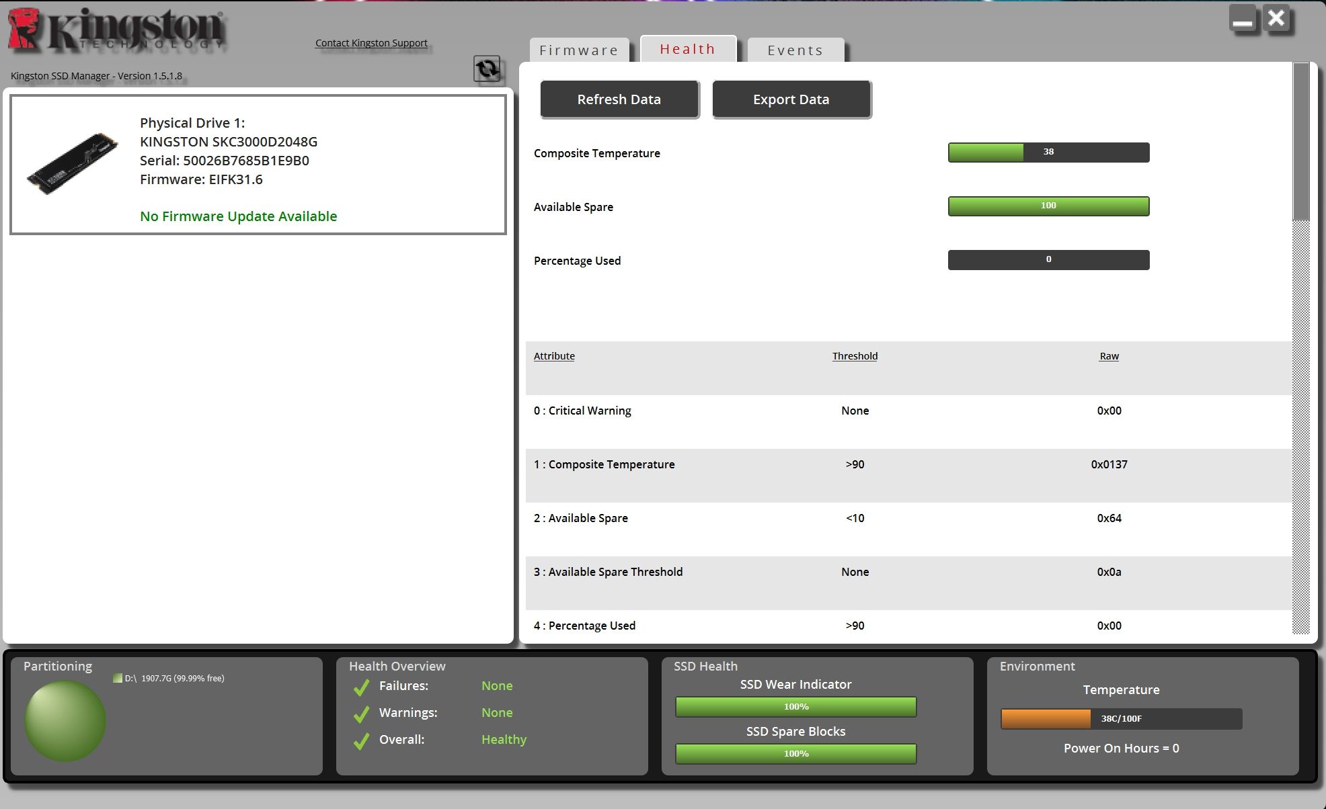This screenshot has height=809, width=1326.
Task: Open the Health tab
Action: (x=688, y=49)
